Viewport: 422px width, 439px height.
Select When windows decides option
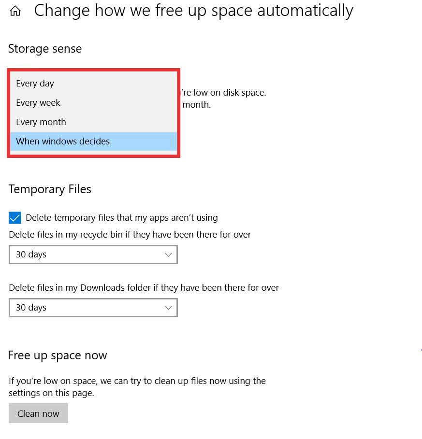pos(93,142)
